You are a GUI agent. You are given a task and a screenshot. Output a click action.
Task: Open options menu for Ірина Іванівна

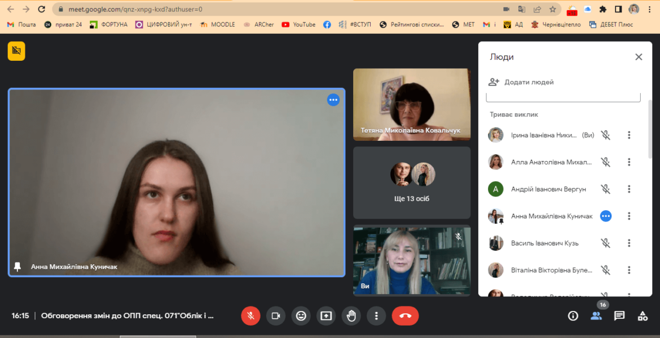point(629,135)
